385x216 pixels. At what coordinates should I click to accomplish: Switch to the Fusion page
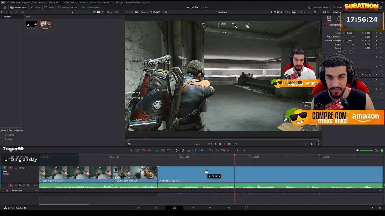click(193, 208)
